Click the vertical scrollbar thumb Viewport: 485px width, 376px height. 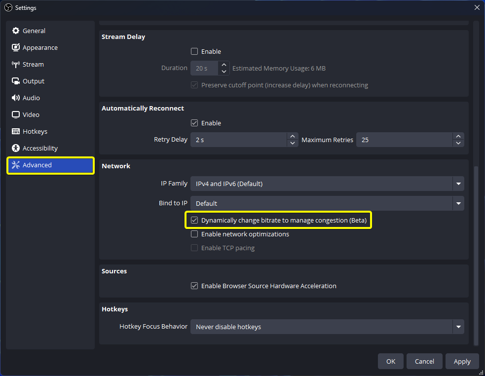point(476,256)
